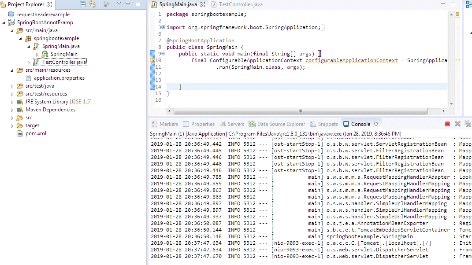The width and height of the screenshot is (472, 265).
Task: Select pom.xml in Project Explorer
Action: [x=36, y=133]
